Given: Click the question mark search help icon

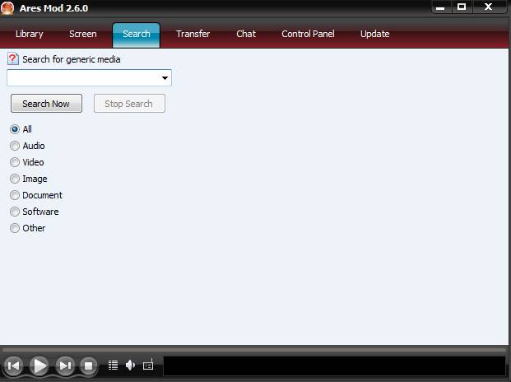Looking at the screenshot, I should pos(12,59).
